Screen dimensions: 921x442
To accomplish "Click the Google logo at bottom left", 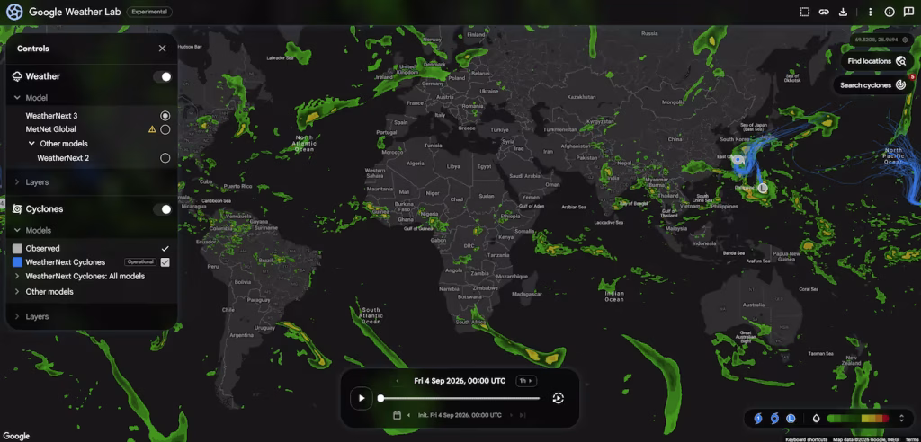I will click(x=16, y=436).
